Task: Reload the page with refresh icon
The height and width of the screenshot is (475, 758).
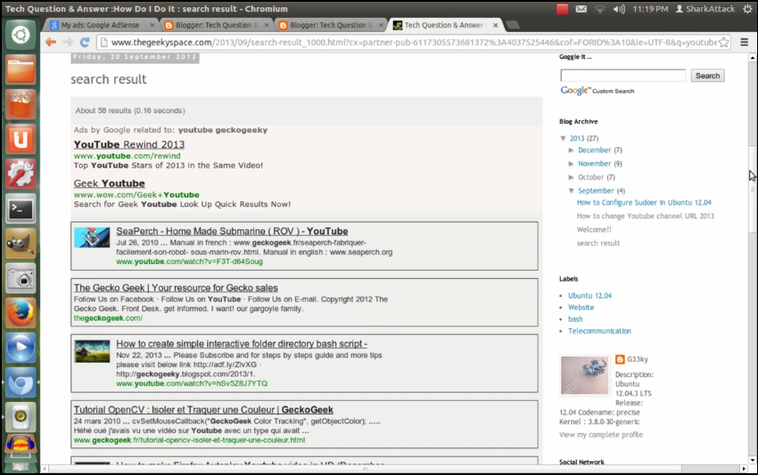Action: click(85, 42)
